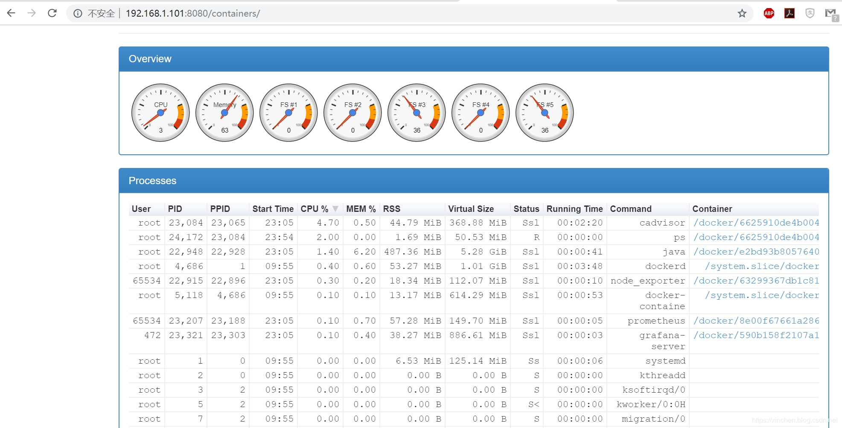Viewport: 842px width, 428px height.
Task: Click the browser back arrow
Action: [12, 13]
